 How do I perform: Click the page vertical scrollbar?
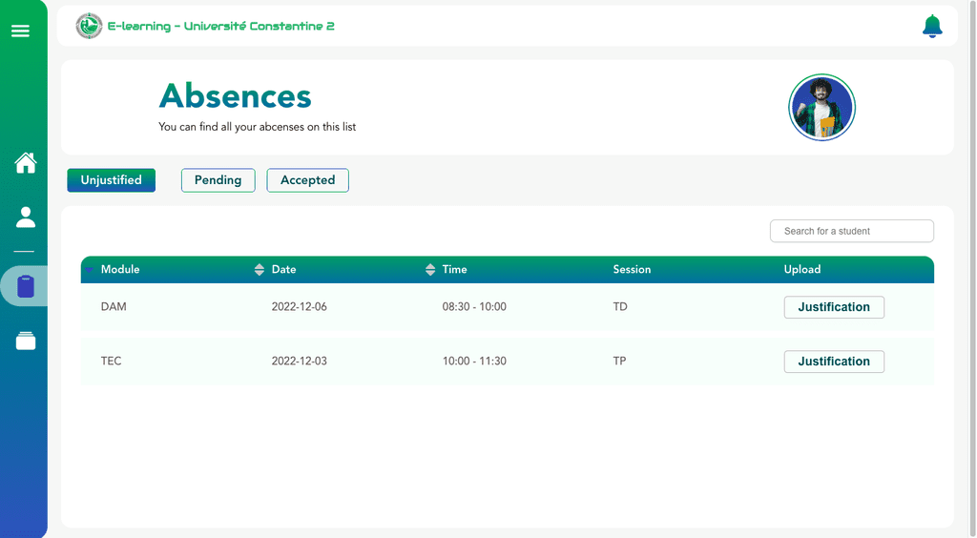[x=972, y=269]
